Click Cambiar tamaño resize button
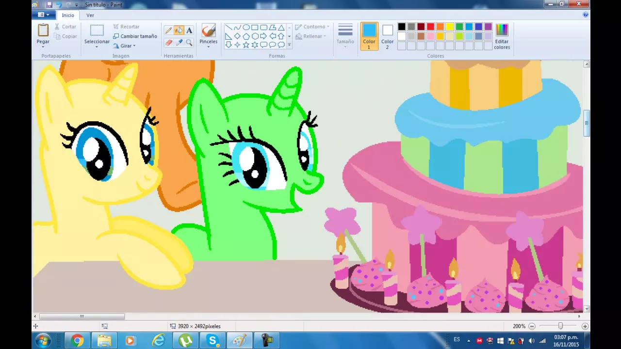Viewport: 621px width, 349px height. click(x=135, y=36)
